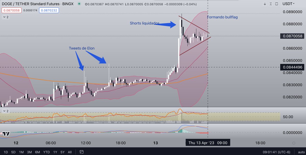Viewport: 306px width, 155px height.
Task: Select the YTD time range
Action: (46, 152)
